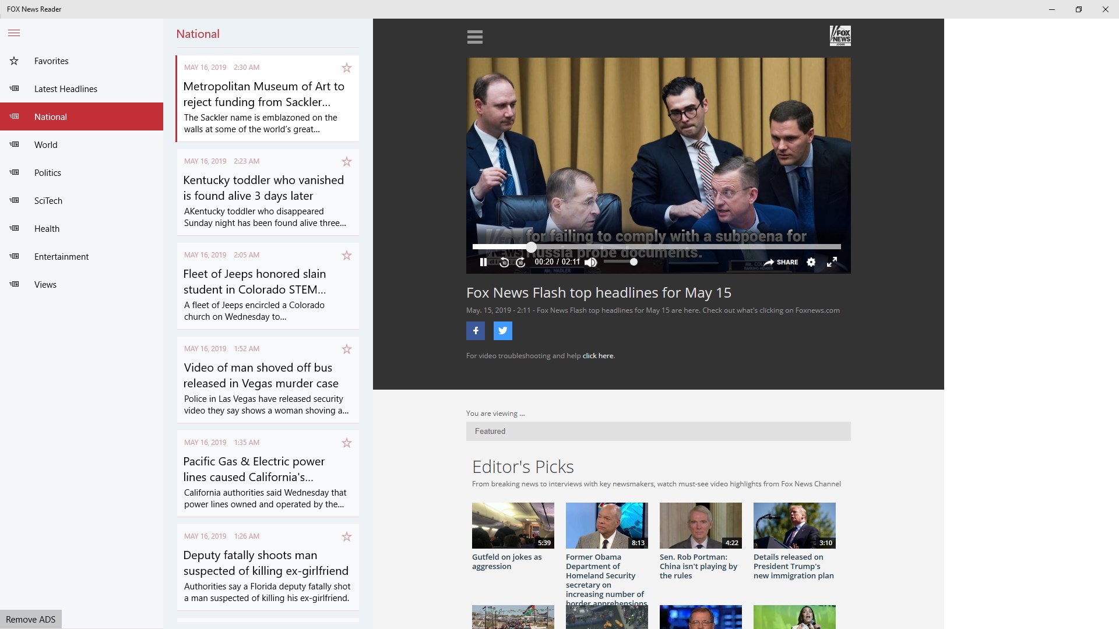Pause the Fox News Flash video
Image resolution: width=1119 pixels, height=629 pixels.
(x=483, y=262)
